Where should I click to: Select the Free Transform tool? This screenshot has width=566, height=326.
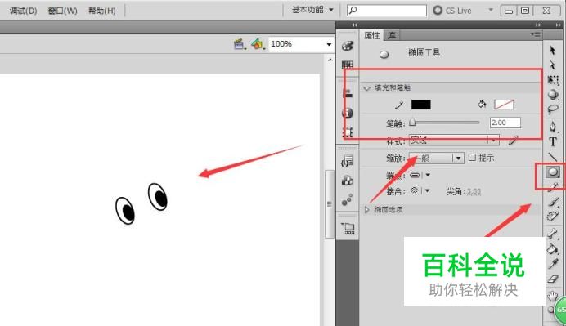click(553, 80)
